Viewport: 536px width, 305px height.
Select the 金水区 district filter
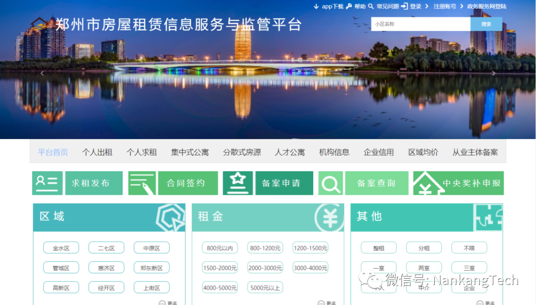[61, 248]
